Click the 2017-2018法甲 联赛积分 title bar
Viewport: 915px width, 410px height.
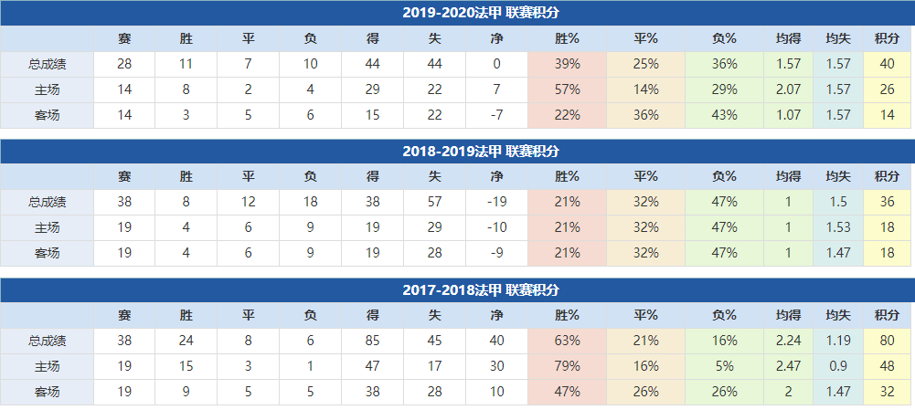(480, 290)
